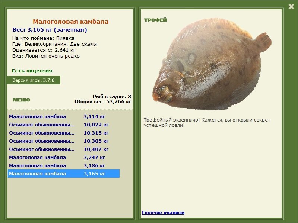Screen dimensions: 298x223
Task: Click the Рыб в садке: 8 counter
Action: [112, 96]
